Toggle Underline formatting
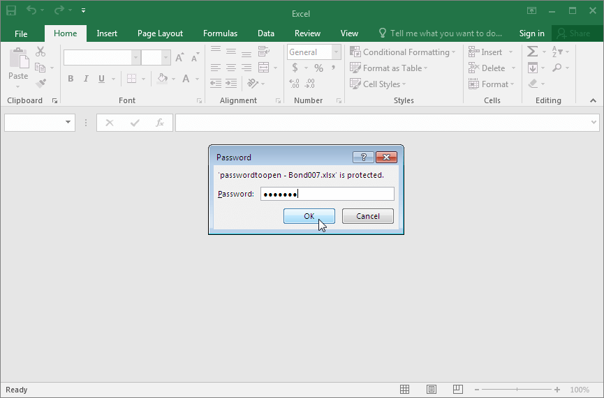Viewport: 604px width, 398px height. click(x=101, y=79)
